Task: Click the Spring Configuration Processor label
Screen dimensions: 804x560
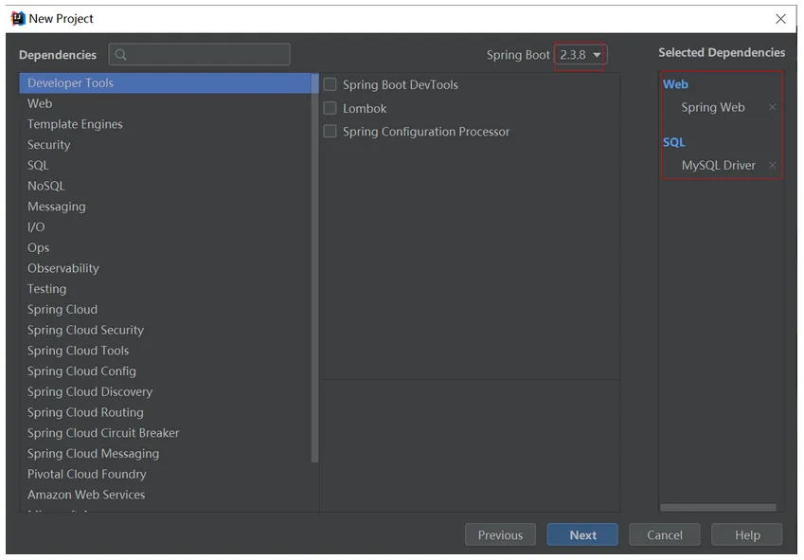Action: tap(426, 132)
